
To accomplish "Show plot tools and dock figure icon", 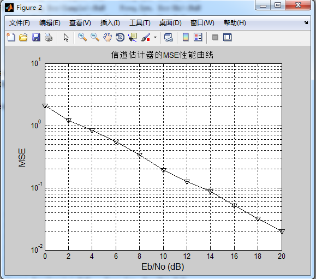I will (228, 37).
